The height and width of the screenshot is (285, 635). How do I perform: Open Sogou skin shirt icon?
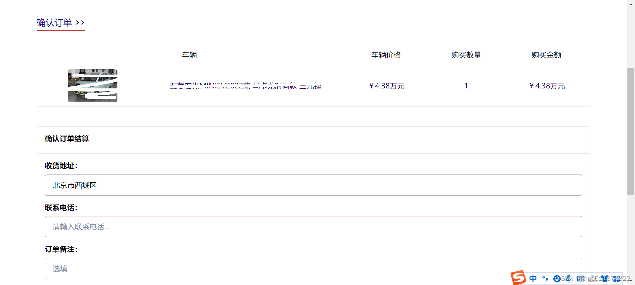coord(604,278)
